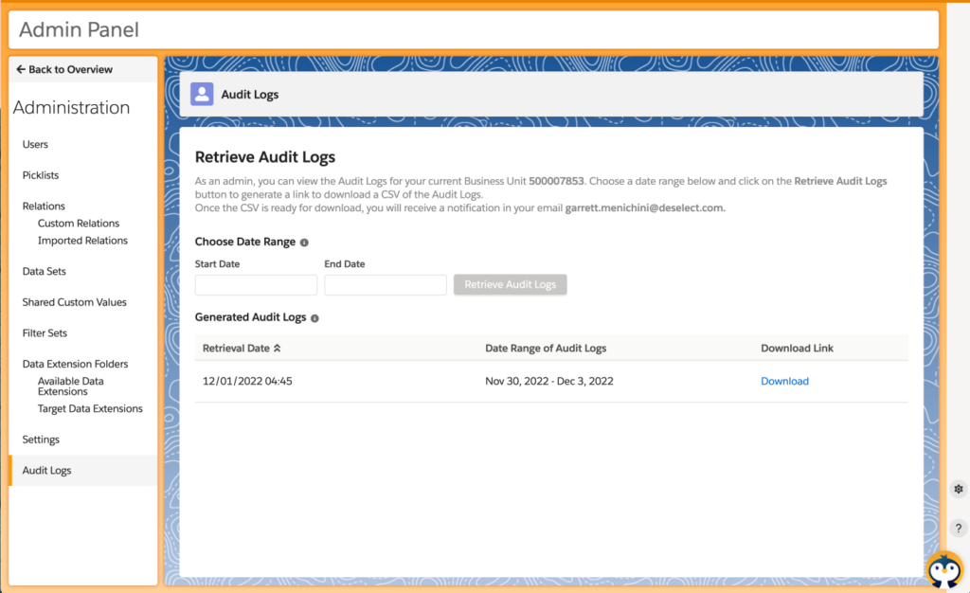Click the Audit Logs user icon
The image size is (970, 593).
(202, 94)
